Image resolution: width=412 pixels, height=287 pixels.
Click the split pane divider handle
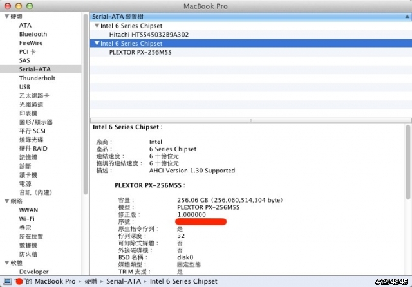pos(251,120)
